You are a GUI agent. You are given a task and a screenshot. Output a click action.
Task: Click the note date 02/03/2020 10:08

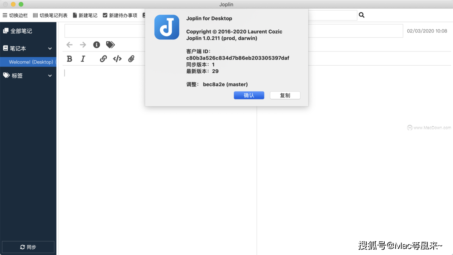[427, 31]
